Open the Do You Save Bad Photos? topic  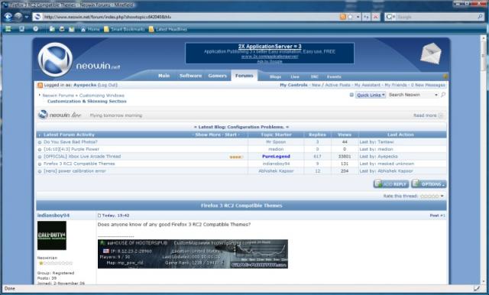[x=70, y=142]
